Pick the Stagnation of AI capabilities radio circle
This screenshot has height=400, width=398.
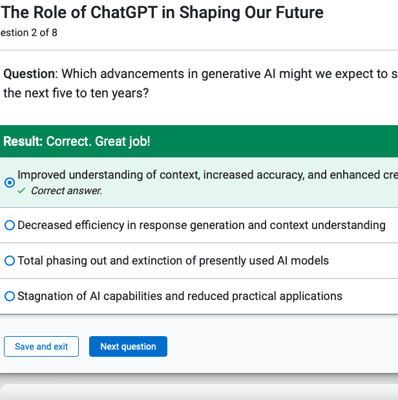tap(10, 296)
